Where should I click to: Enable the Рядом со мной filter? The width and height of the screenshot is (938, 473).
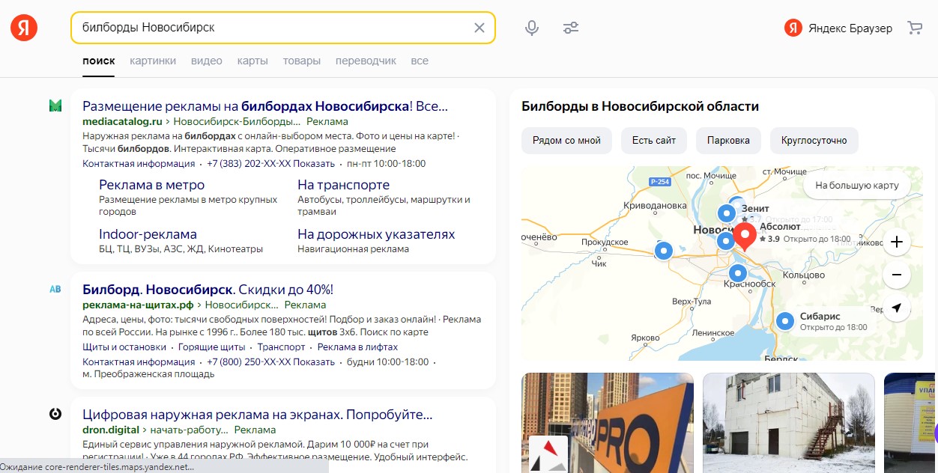566,141
